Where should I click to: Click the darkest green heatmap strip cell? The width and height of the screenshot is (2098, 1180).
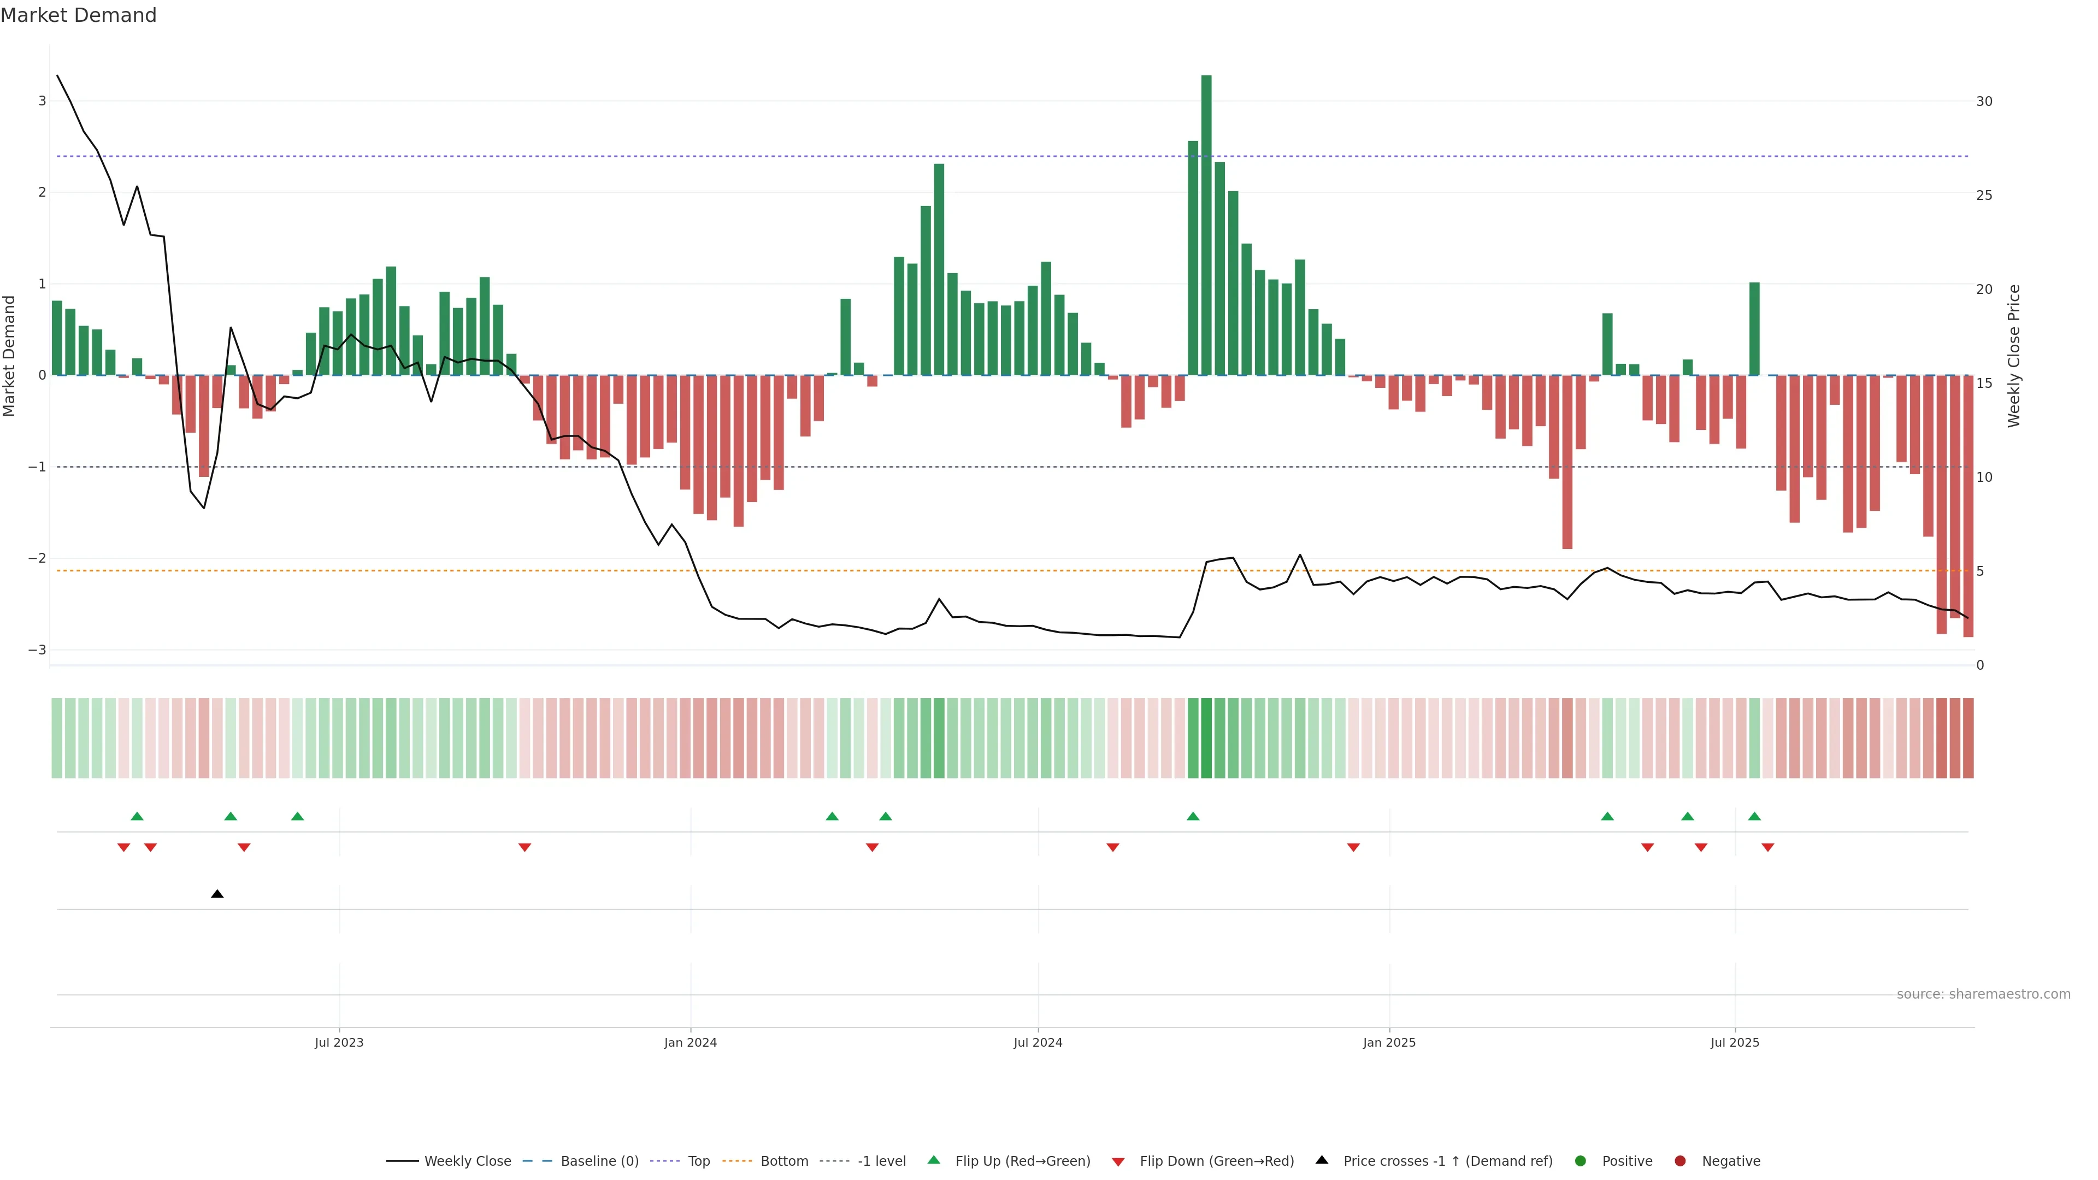pyautogui.click(x=1206, y=738)
